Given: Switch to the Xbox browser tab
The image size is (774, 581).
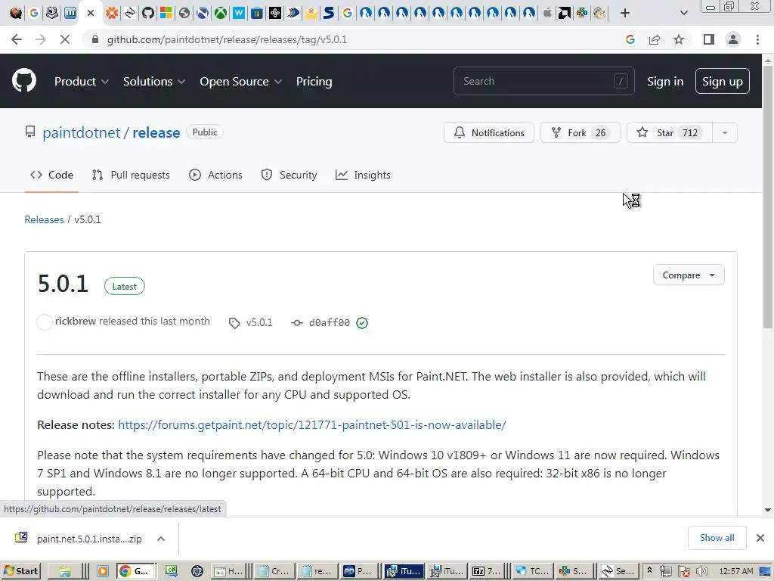Looking at the screenshot, I should click(220, 13).
